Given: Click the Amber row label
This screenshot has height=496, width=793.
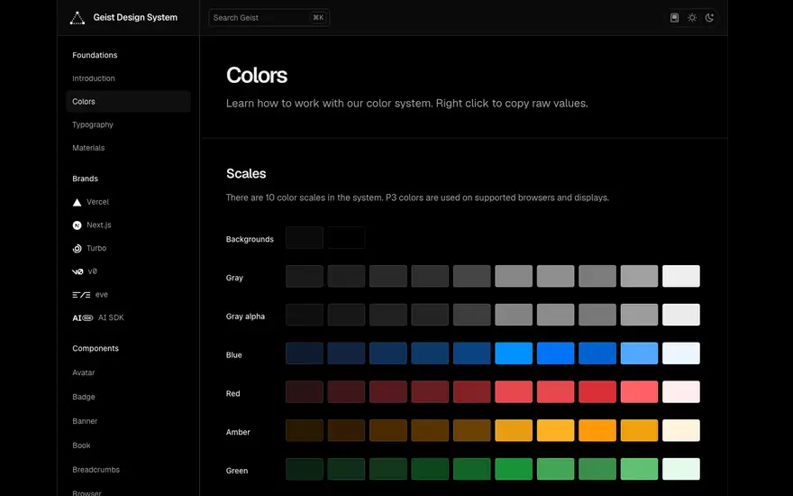Looking at the screenshot, I should pos(238,432).
